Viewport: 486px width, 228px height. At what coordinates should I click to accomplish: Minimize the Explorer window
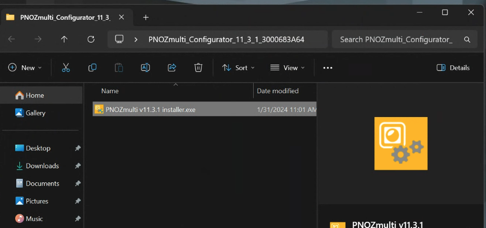click(x=420, y=12)
